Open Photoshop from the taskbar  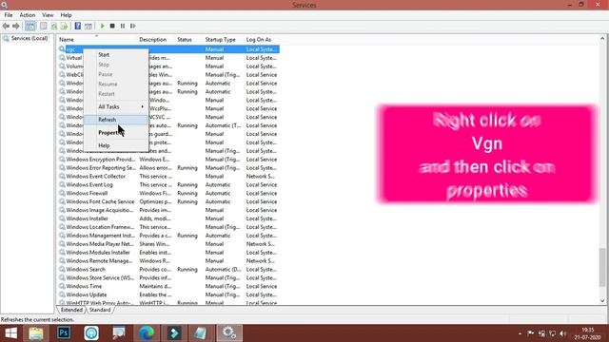(x=64, y=333)
